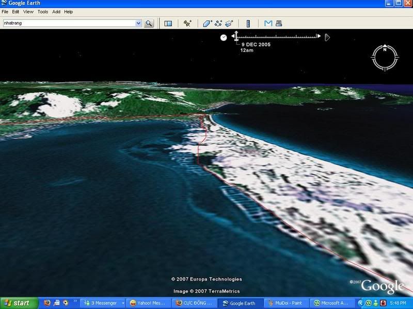This screenshot has width=413, height=309.
Task: Expand the 3 Messenger group dropdown arrow
Action: [123, 303]
